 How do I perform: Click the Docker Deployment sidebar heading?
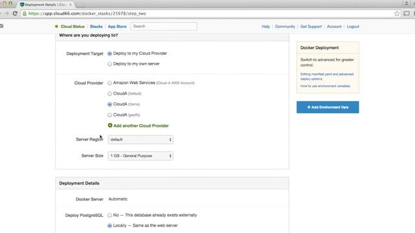(320, 48)
